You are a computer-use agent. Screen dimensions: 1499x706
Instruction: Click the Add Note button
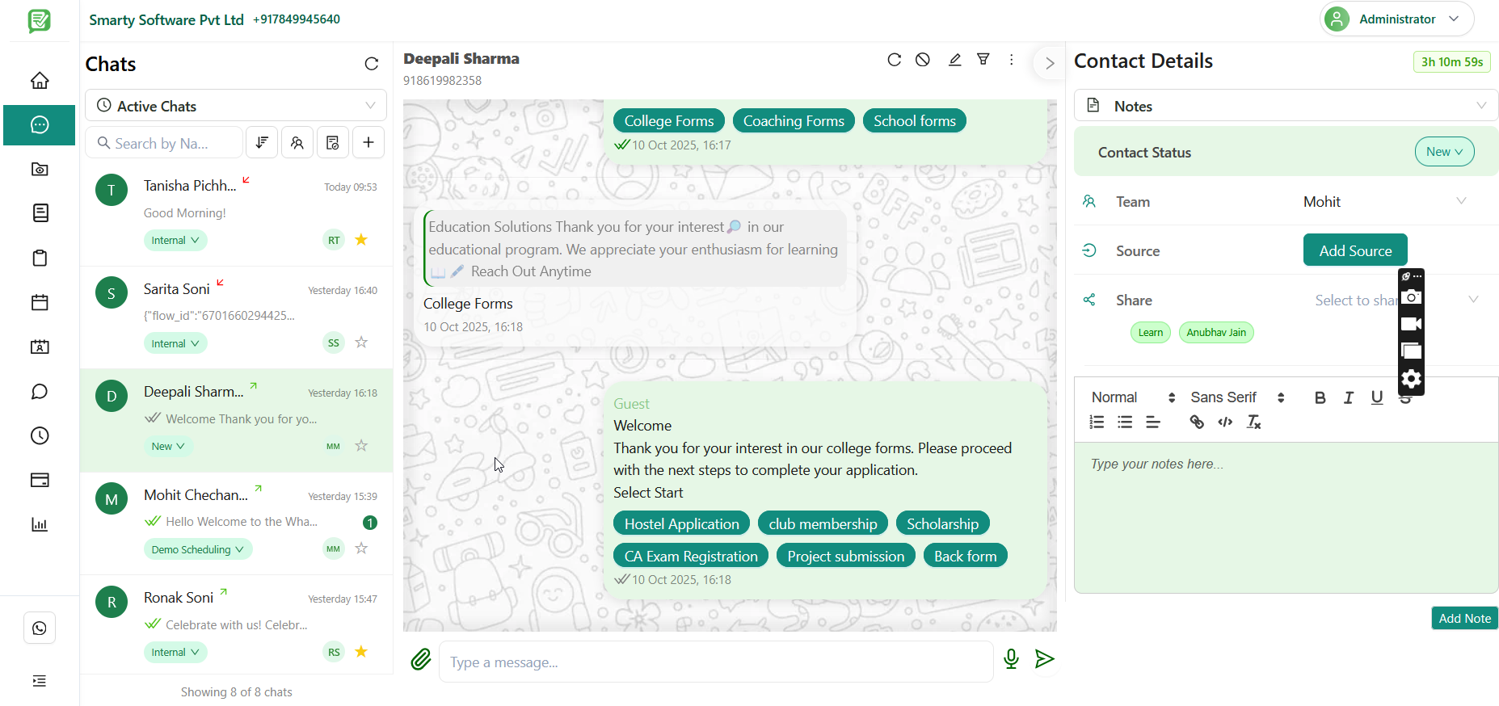pyautogui.click(x=1464, y=618)
